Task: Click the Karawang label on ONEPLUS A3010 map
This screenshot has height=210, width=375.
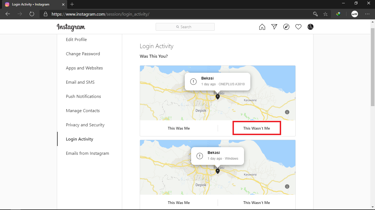Action: coord(250,100)
